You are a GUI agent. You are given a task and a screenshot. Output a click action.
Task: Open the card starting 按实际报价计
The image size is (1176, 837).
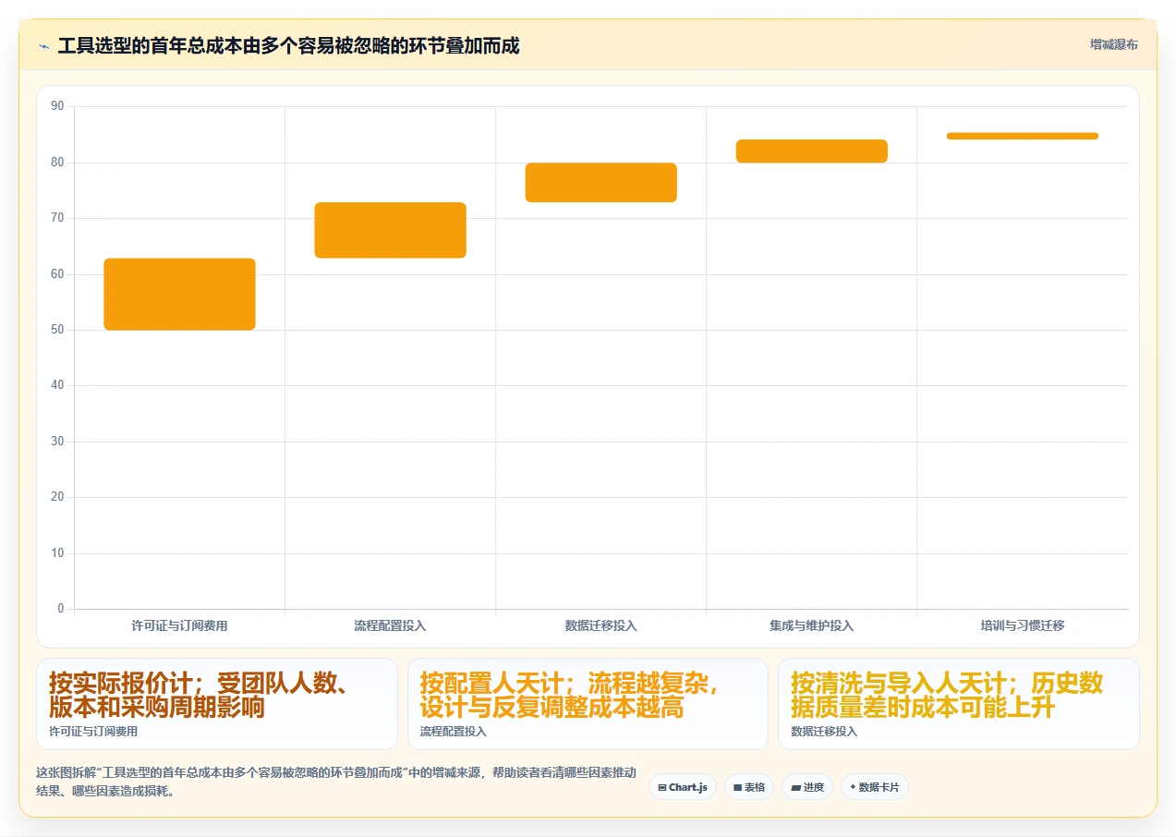pyautogui.click(x=217, y=704)
